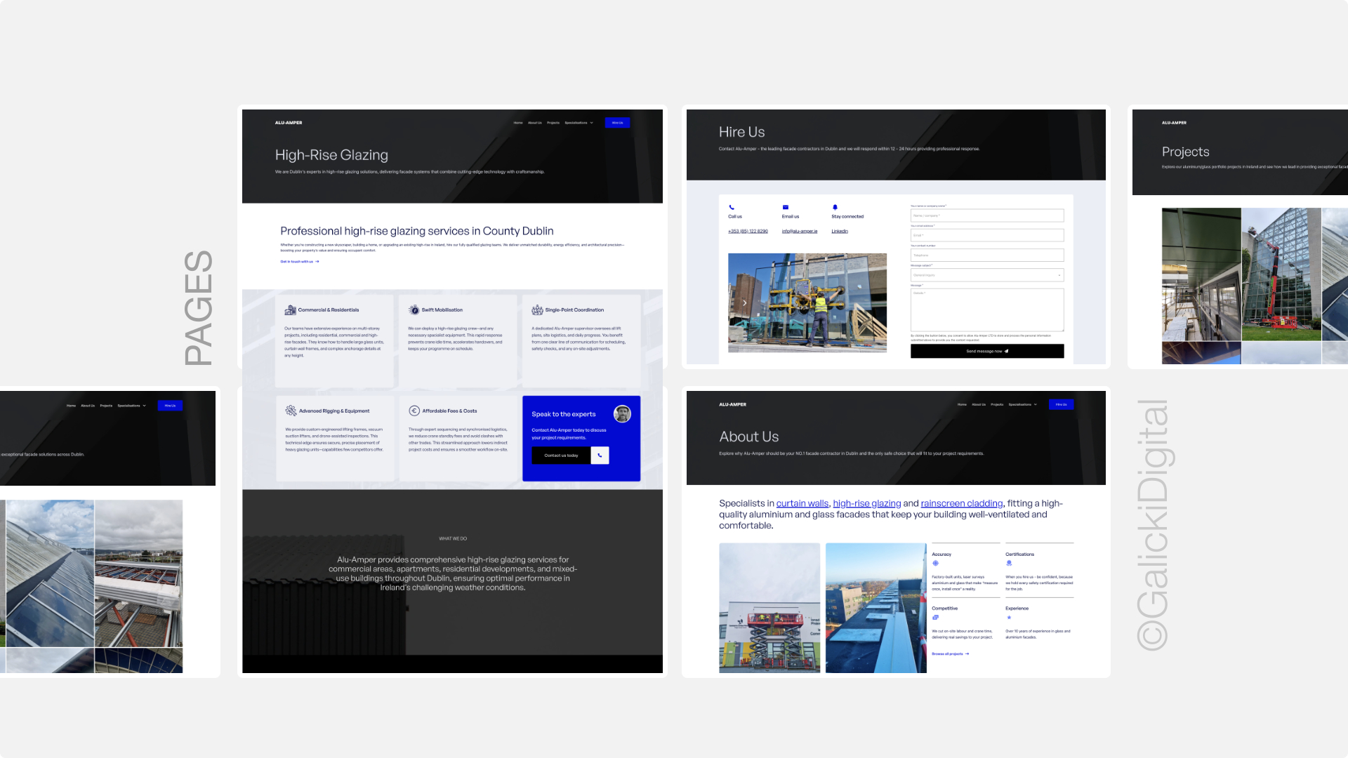
Task: Click the Send message now button
Action: [x=987, y=351]
